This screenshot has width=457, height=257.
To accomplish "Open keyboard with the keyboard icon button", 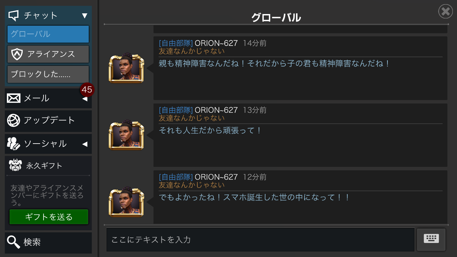I will [x=431, y=239].
